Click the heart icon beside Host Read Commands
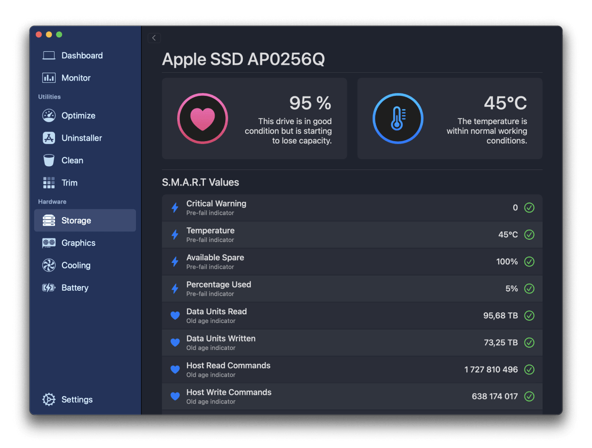The width and height of the screenshot is (592, 448). click(x=175, y=369)
